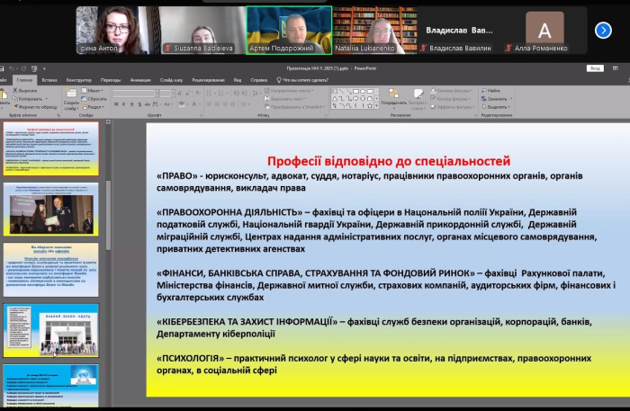Image resolution: width=630 pixels, height=411 pixels.
Task: Open Выделить select dropdown
Action: (495, 107)
